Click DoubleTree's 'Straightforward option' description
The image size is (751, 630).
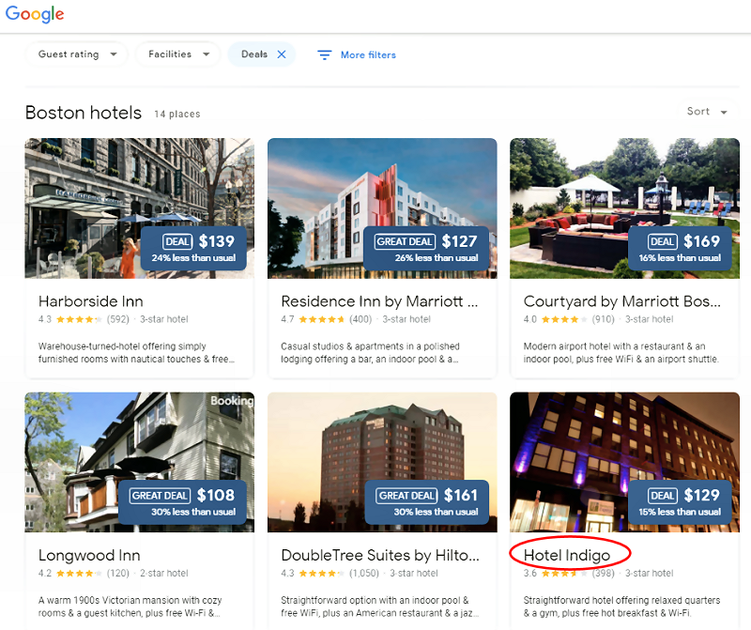380,607
